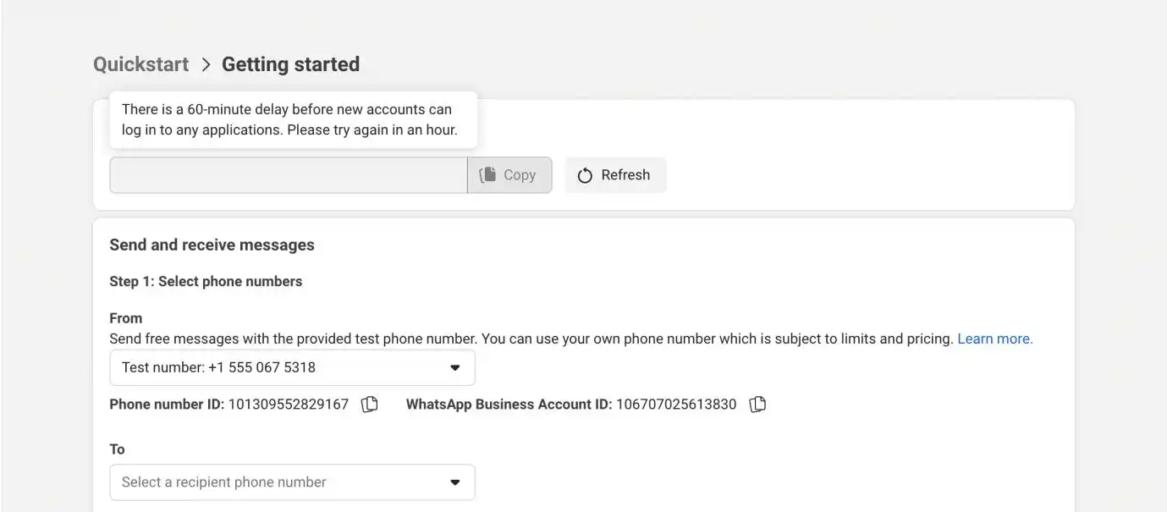Copy the Phone number ID to clipboard

tap(370, 405)
